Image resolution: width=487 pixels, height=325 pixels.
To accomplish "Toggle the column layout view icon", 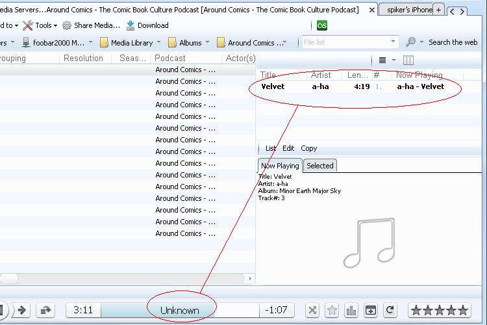I will (x=408, y=60).
